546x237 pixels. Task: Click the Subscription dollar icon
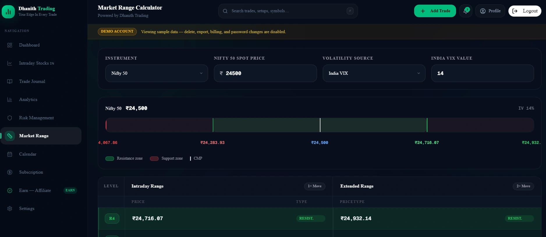coord(10,172)
